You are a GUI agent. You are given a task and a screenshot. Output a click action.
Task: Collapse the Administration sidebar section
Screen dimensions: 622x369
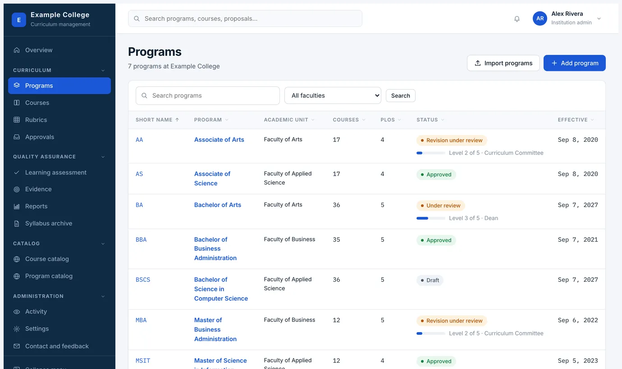point(103,296)
